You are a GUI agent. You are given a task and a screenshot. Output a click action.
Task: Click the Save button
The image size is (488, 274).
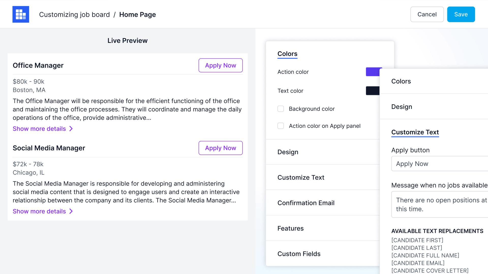(x=461, y=14)
